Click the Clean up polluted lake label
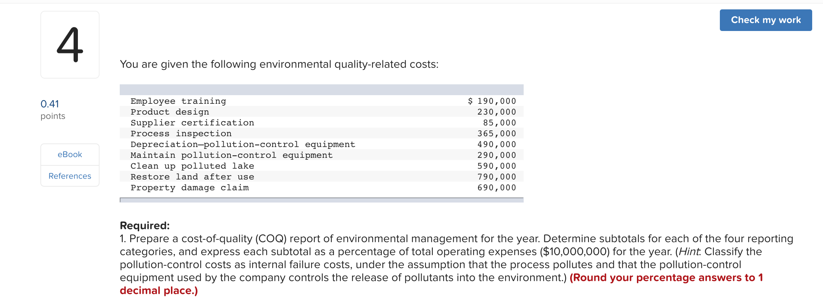The image size is (823, 302). [192, 166]
